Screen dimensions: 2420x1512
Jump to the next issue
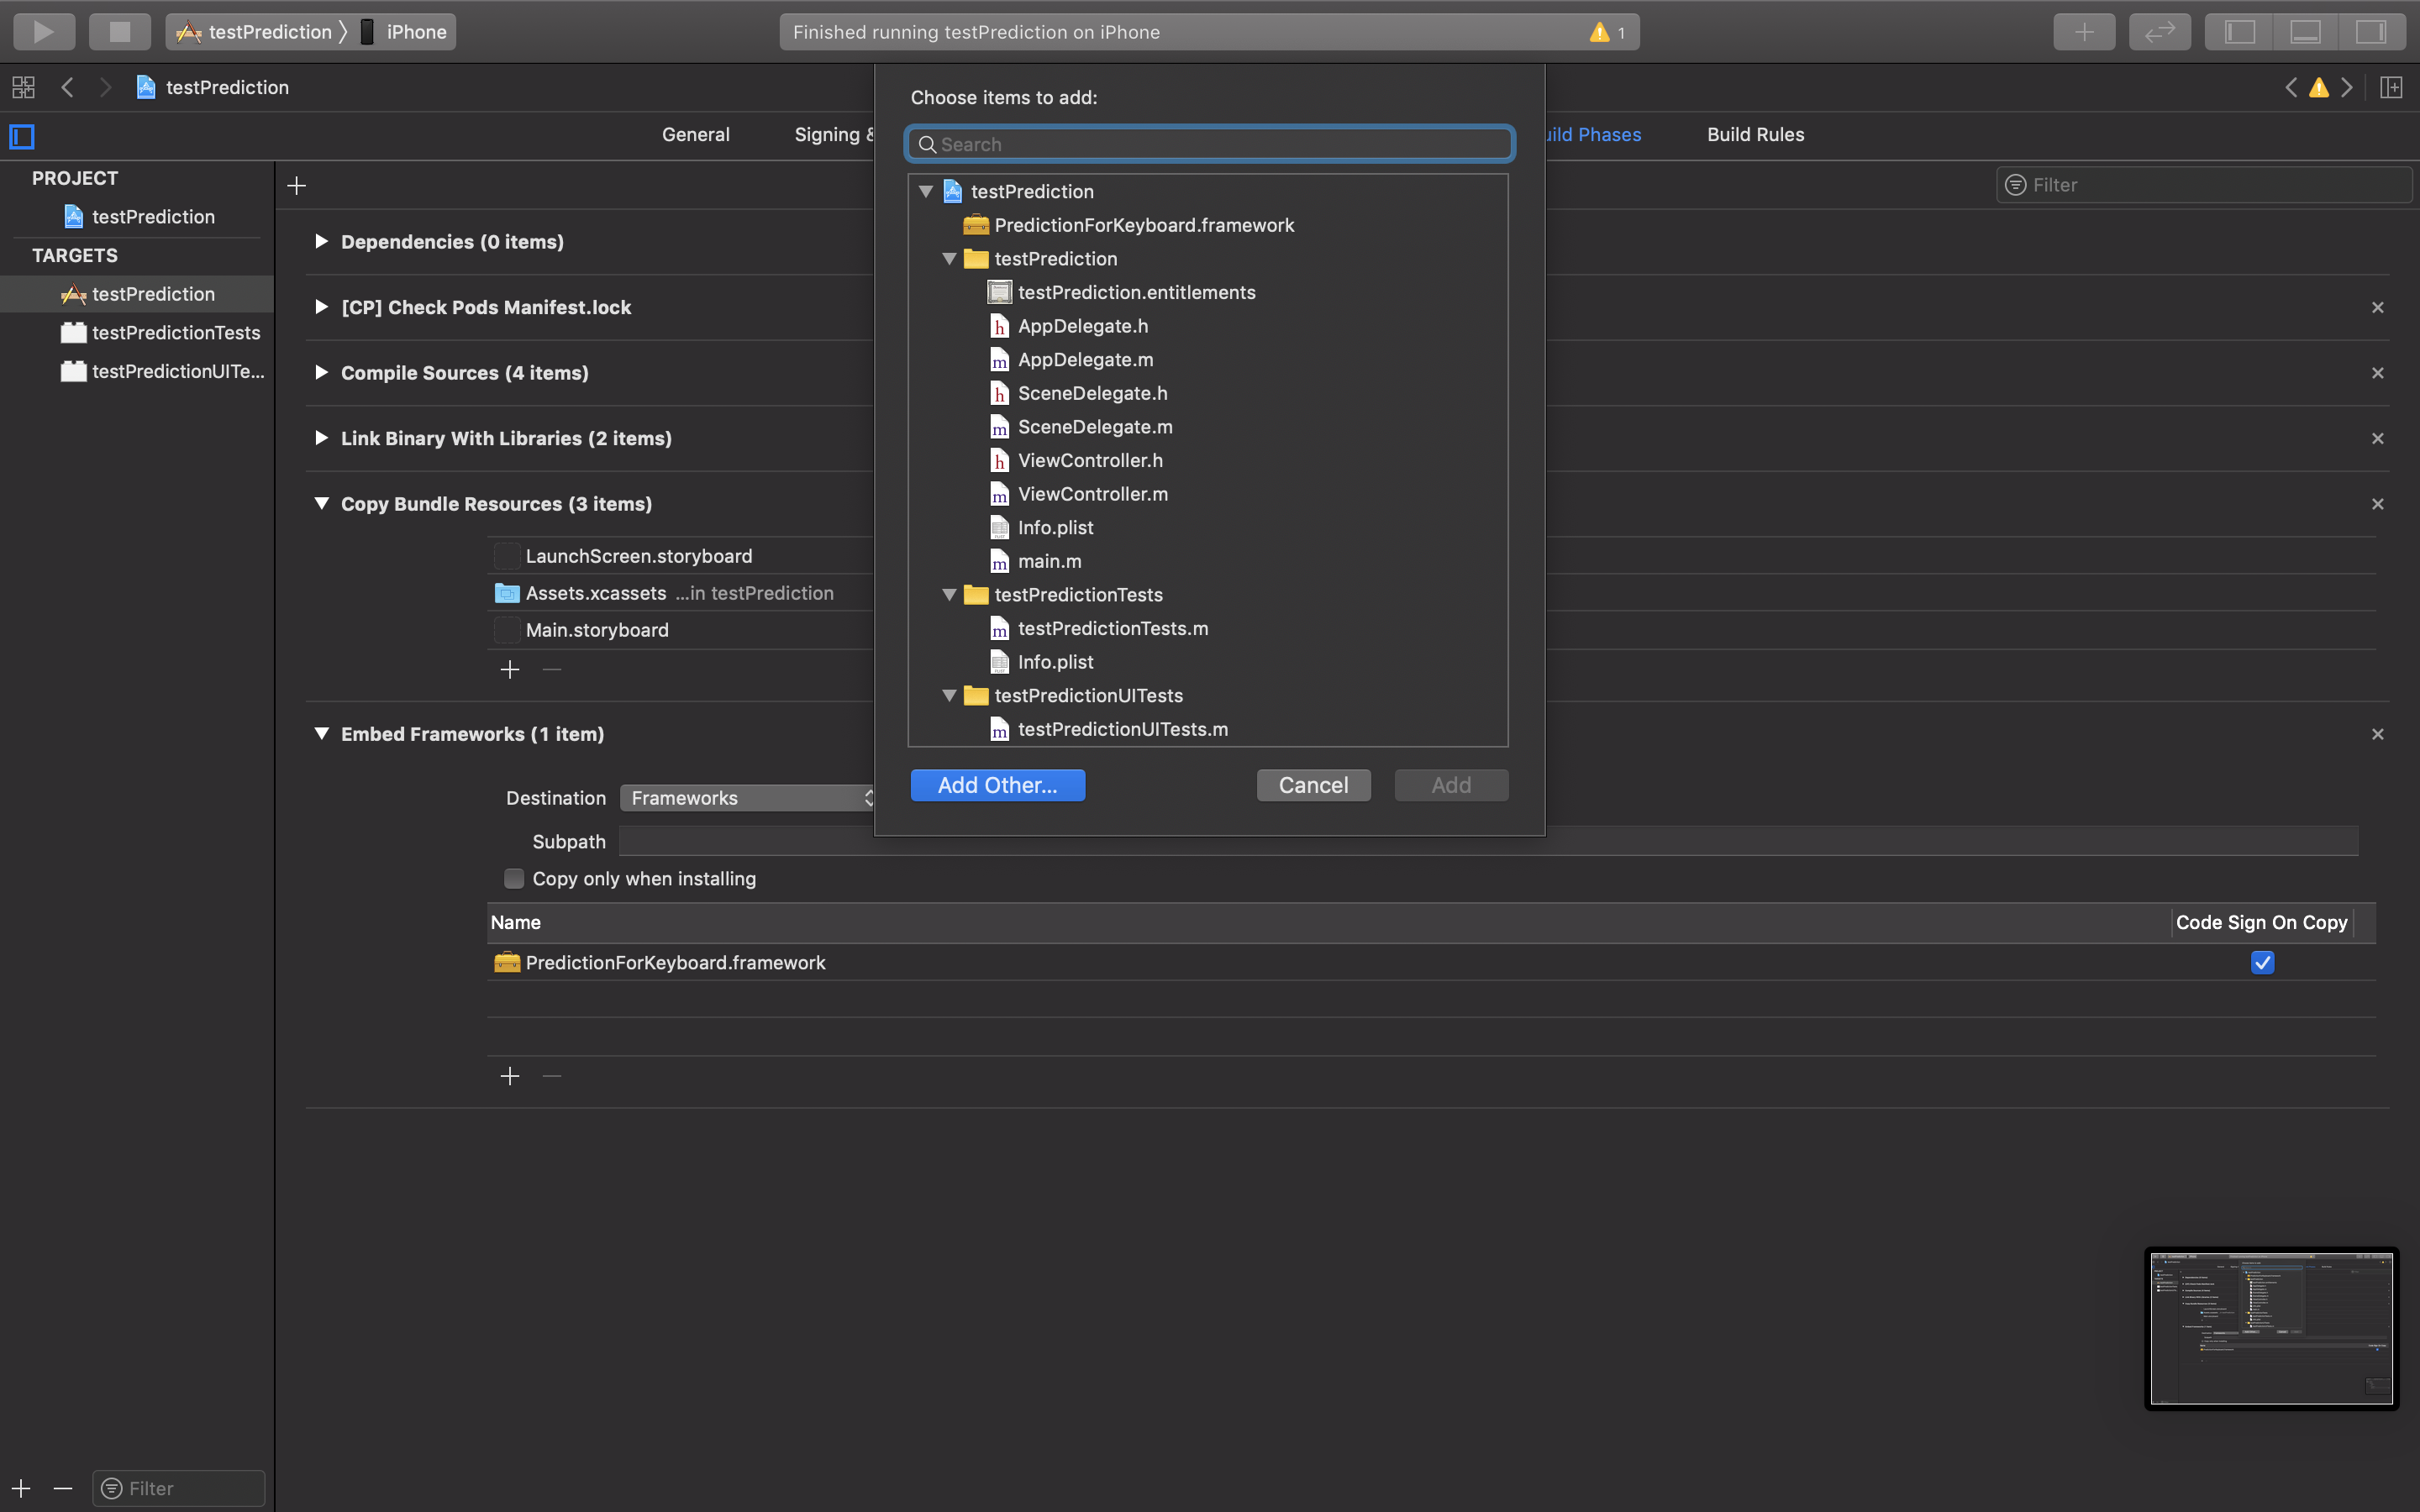pos(2347,87)
